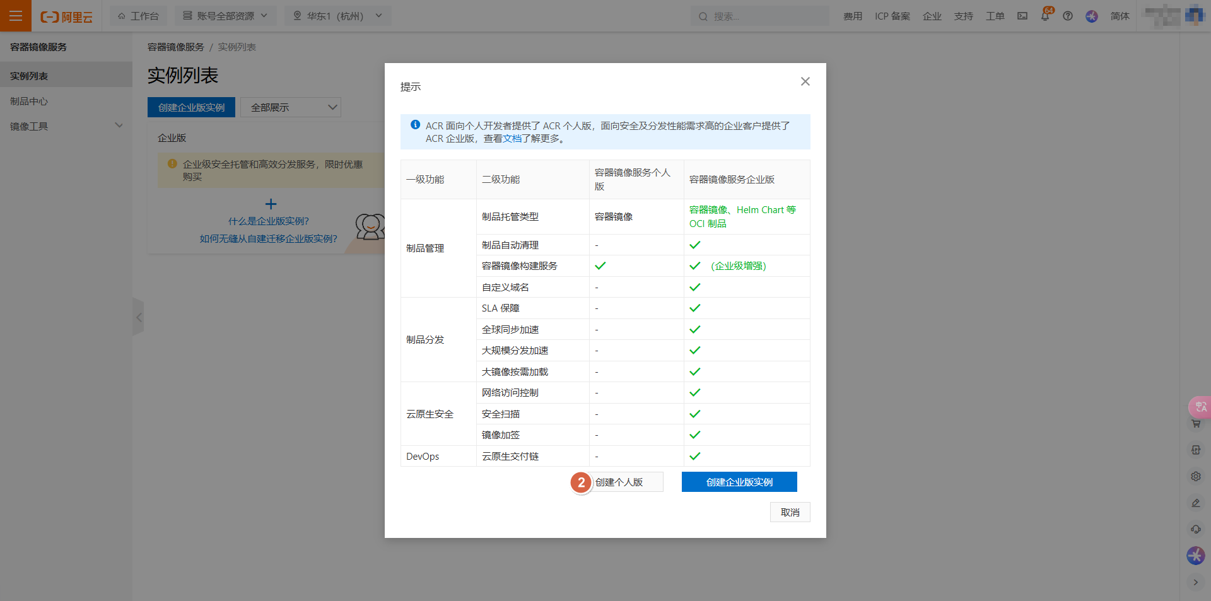1211x601 pixels.
Task: Click the DevOps category cell
Action: tap(438, 456)
